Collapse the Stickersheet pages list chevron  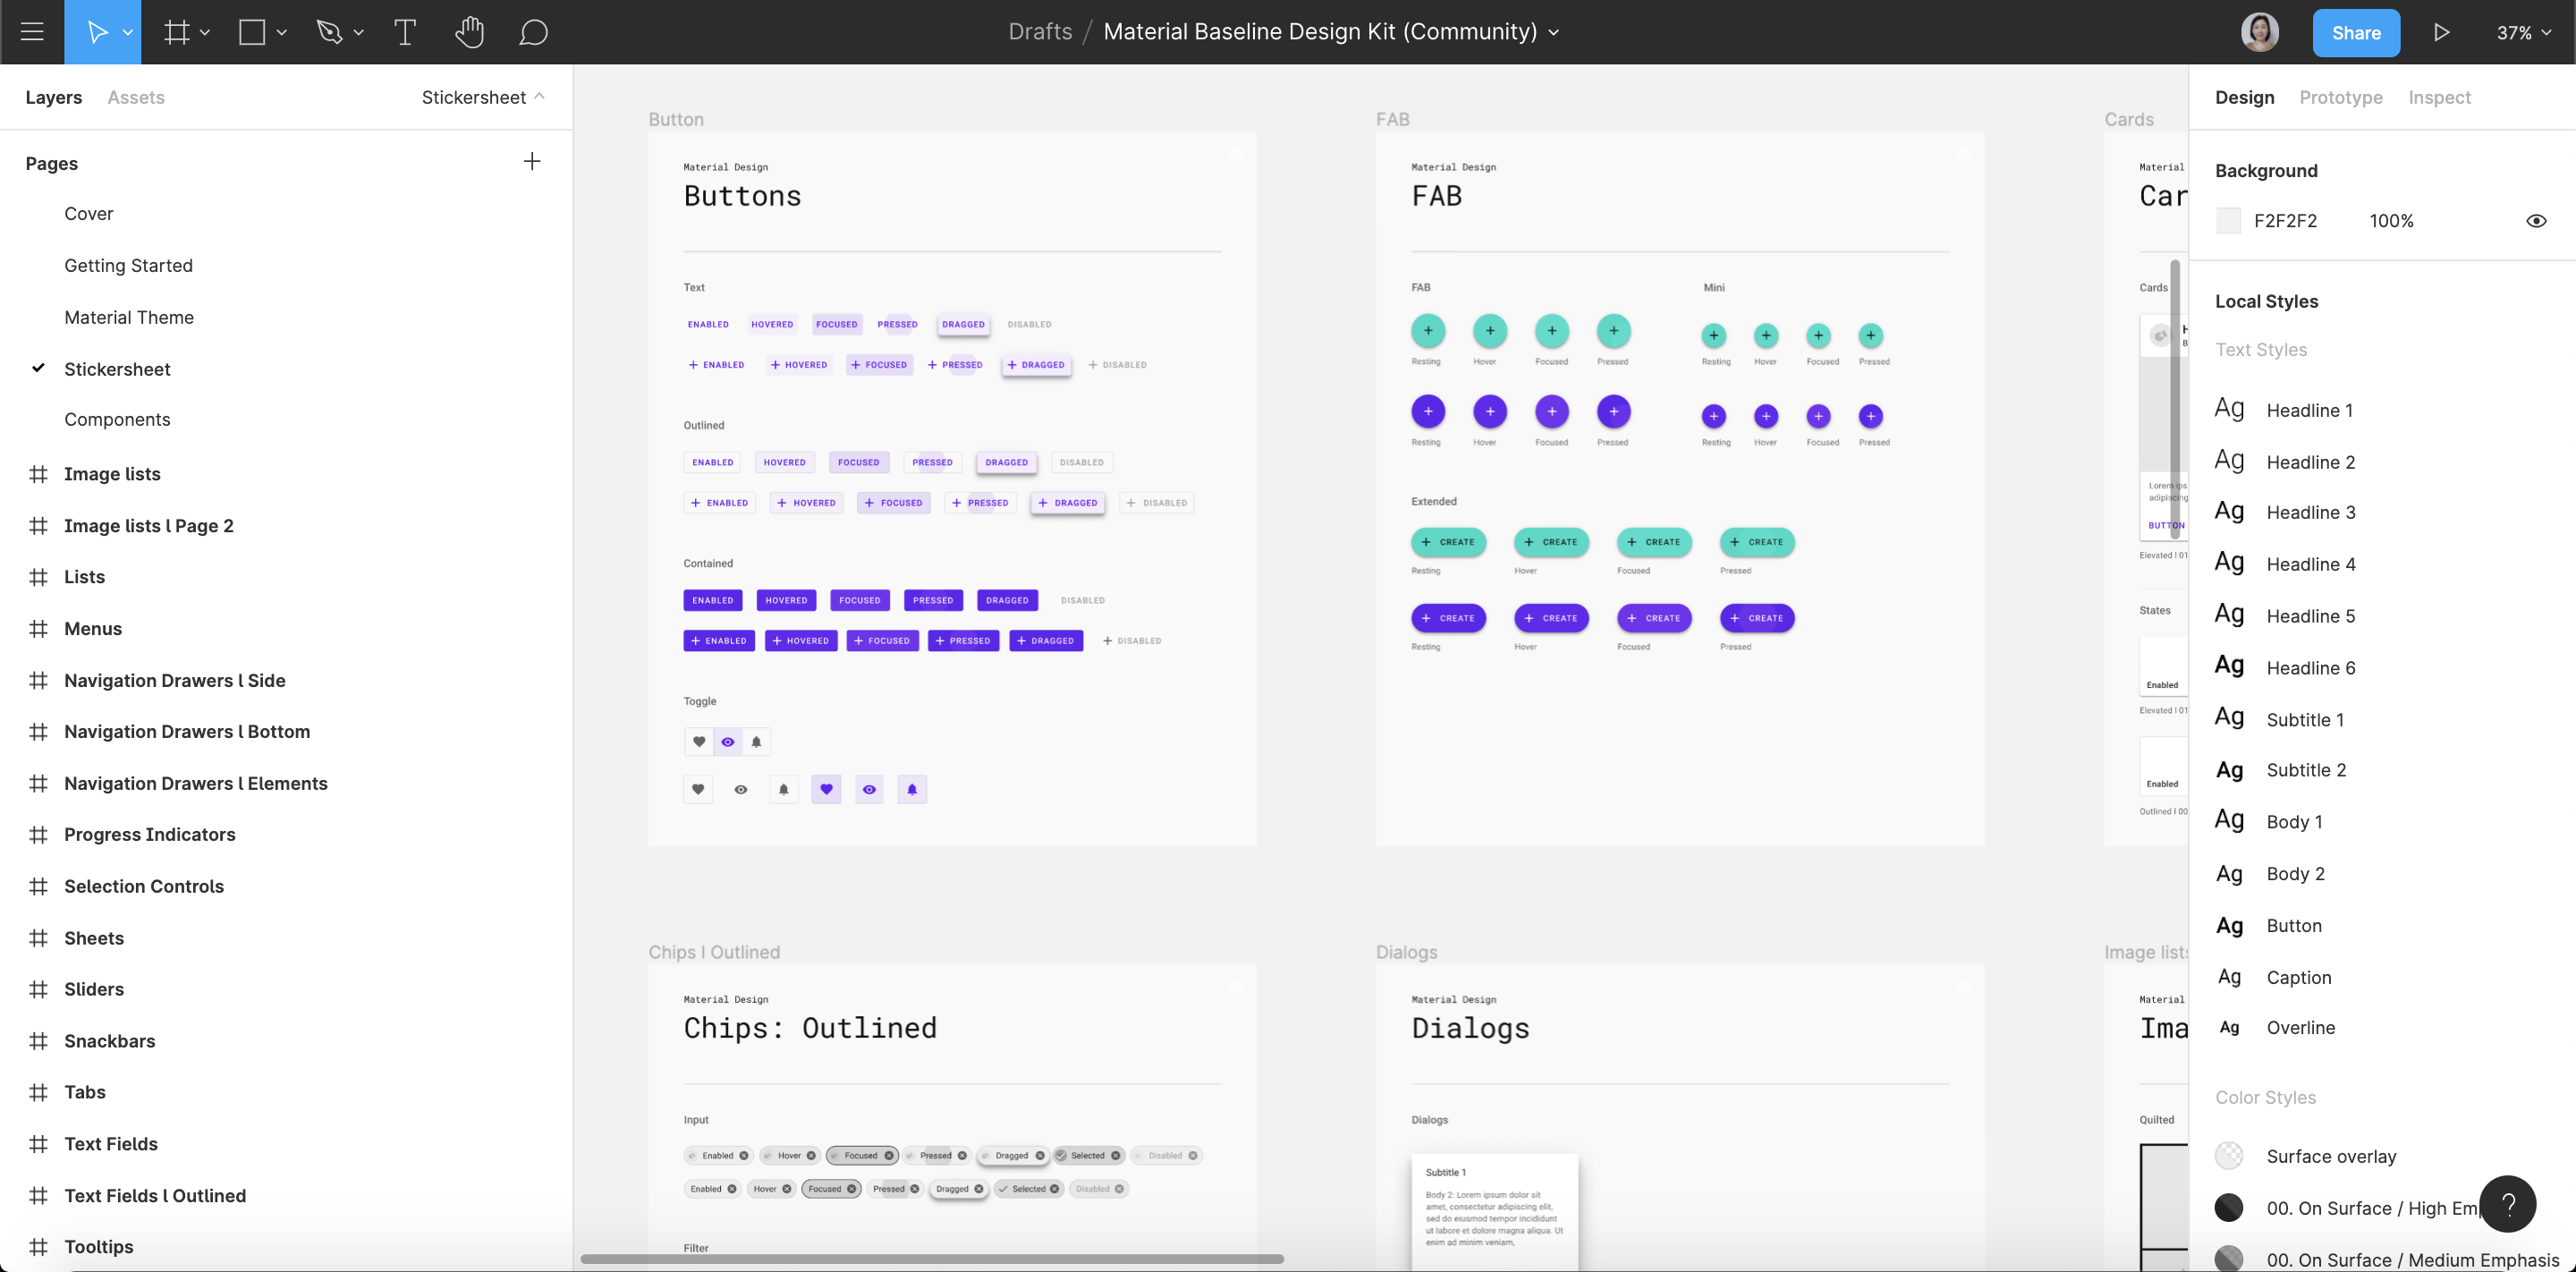pyautogui.click(x=539, y=97)
